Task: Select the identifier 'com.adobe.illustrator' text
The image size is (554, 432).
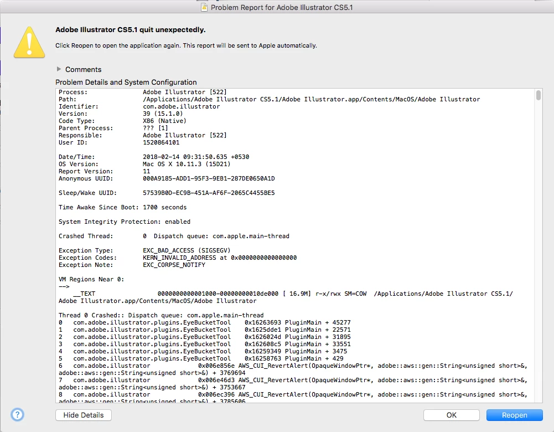Action: (x=181, y=106)
